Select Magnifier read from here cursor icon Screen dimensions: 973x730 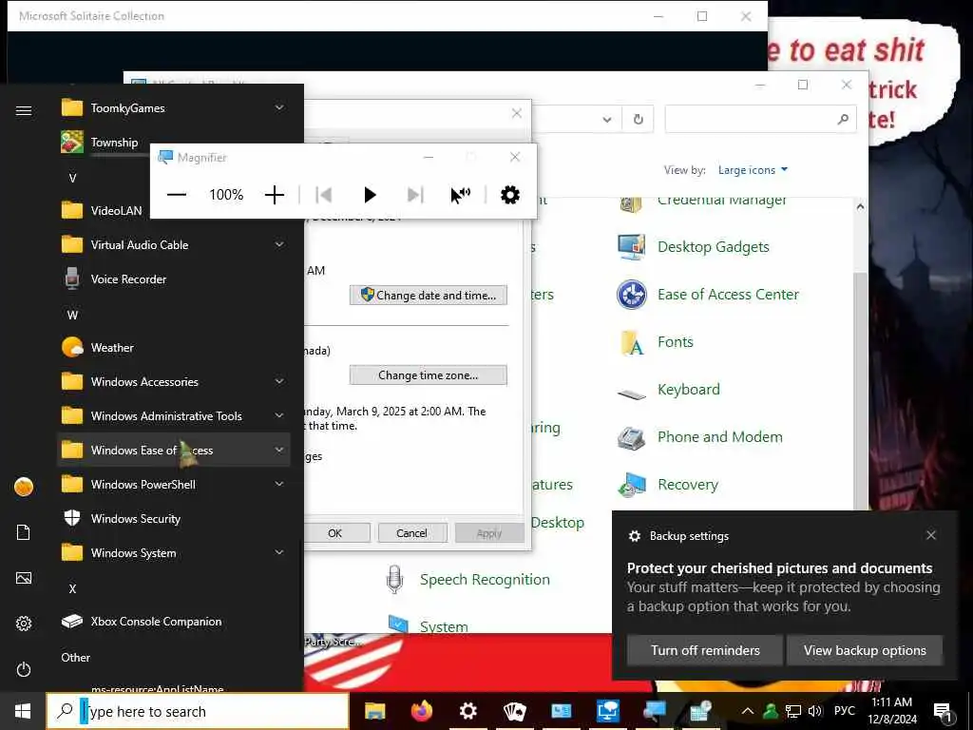pyautogui.click(x=461, y=195)
